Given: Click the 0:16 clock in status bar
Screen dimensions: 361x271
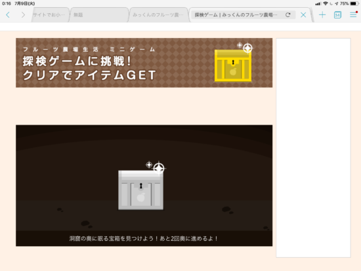Looking at the screenshot, I should 7,3.
